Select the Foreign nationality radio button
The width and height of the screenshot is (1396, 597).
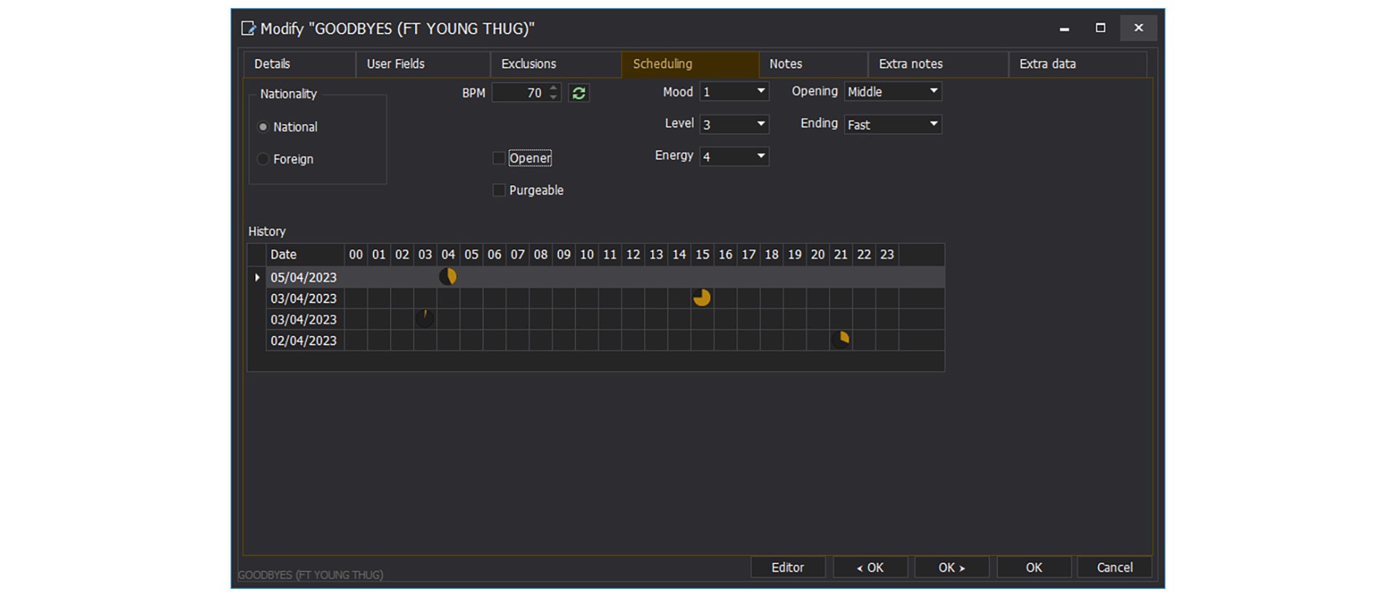[x=263, y=159]
